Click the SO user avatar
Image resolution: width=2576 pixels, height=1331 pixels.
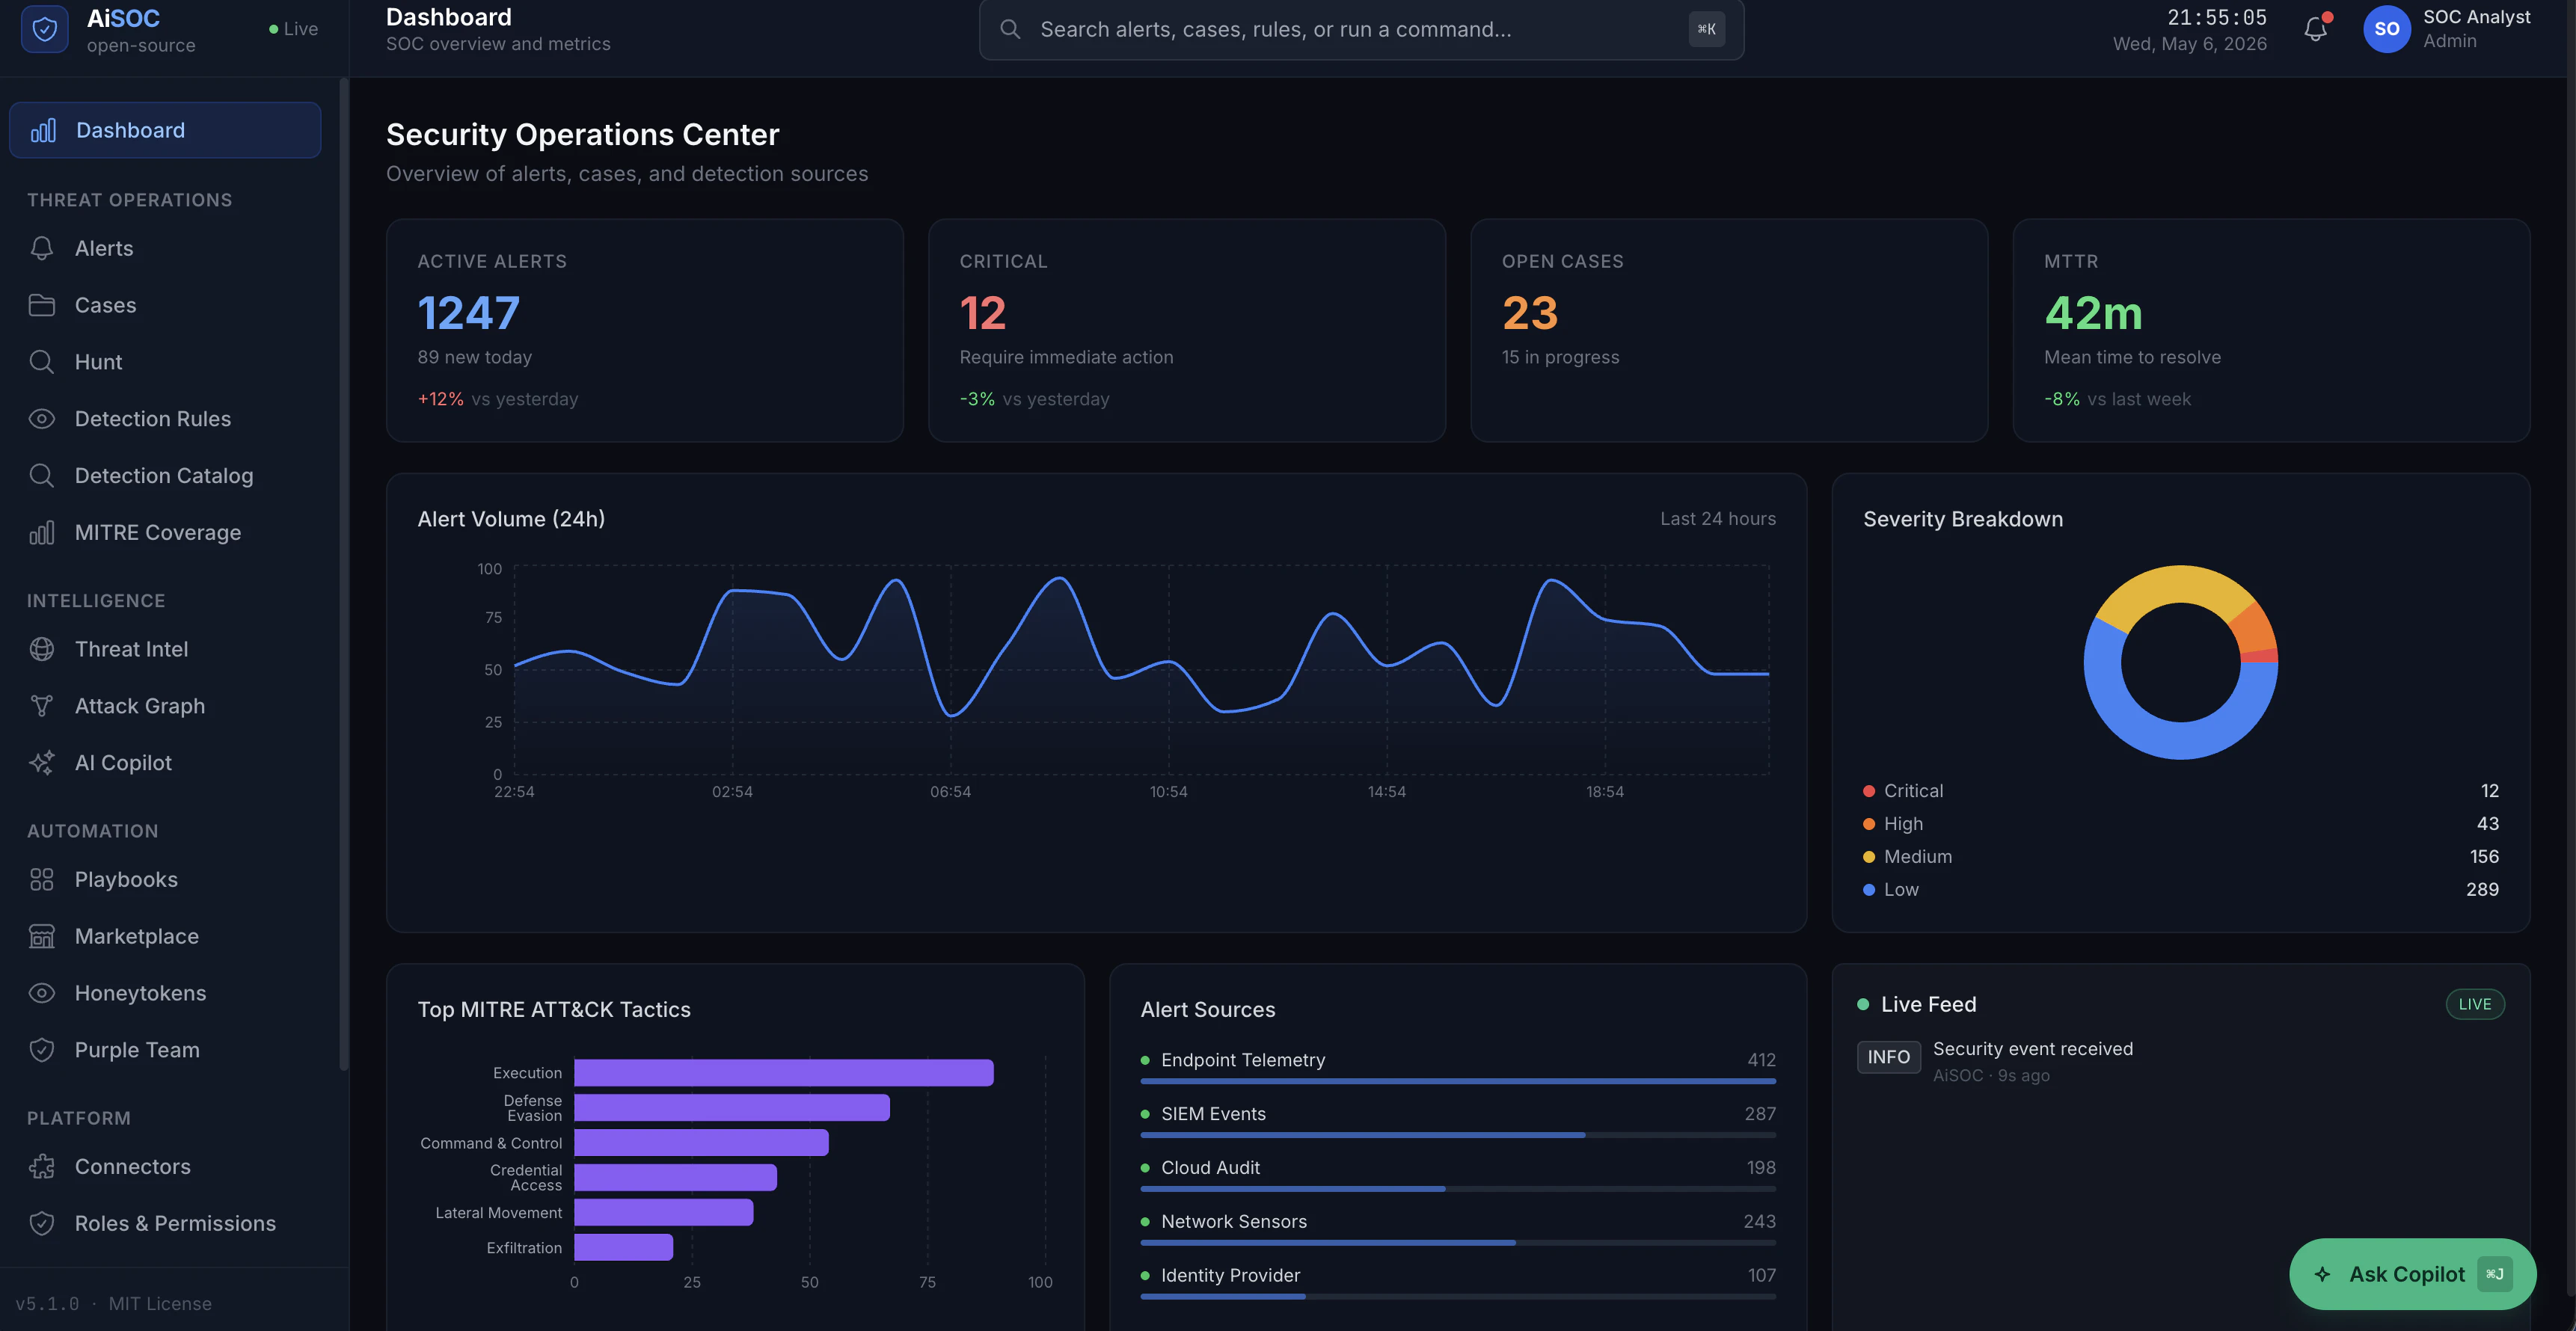coord(2386,29)
